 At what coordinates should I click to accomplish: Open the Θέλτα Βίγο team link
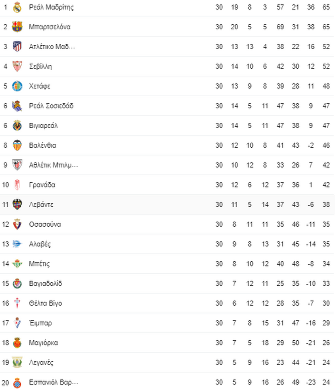[45, 303]
